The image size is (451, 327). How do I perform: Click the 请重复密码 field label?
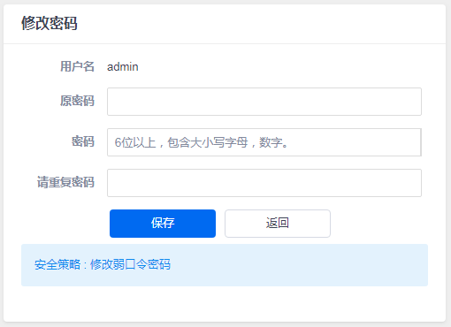tap(65, 182)
